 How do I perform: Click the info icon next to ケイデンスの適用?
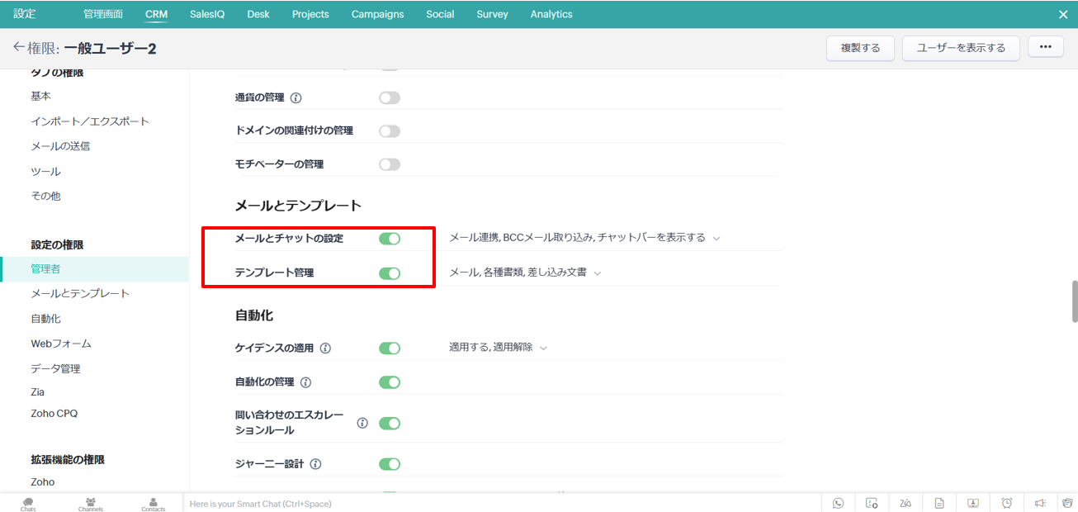(325, 348)
